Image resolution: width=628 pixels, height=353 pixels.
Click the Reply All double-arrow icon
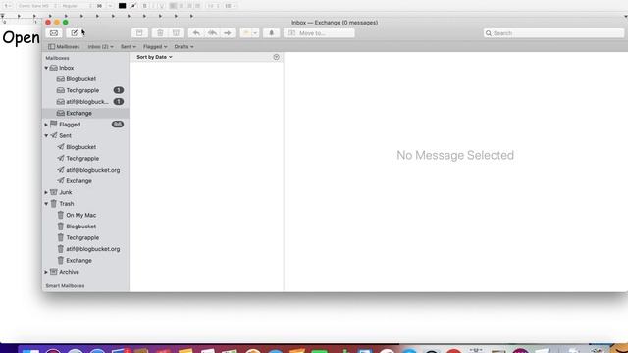[212, 33]
